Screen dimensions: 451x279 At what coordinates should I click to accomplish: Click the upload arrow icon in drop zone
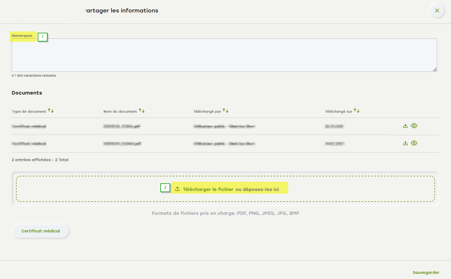tap(177, 189)
